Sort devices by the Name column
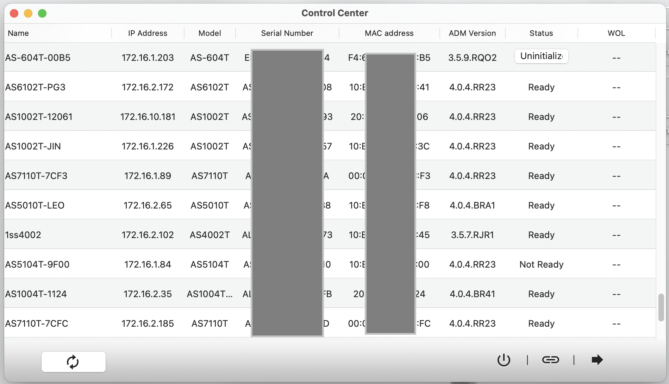669x384 pixels. (x=18, y=33)
